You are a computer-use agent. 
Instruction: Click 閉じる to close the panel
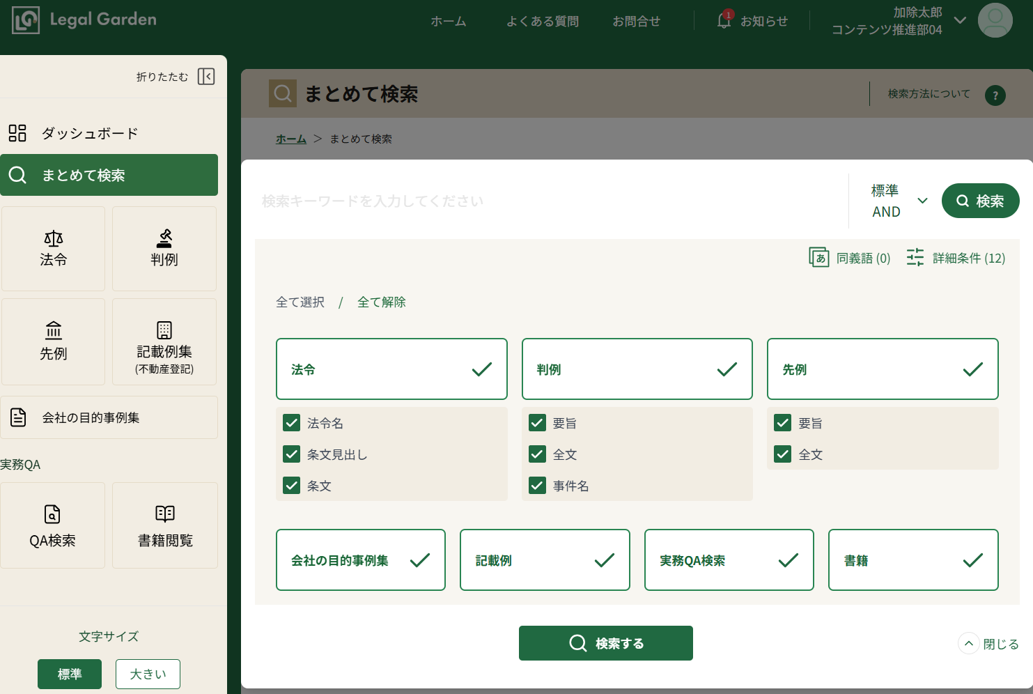[x=1001, y=644]
